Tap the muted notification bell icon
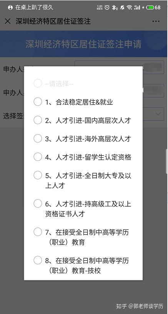 [x=122, y=8]
